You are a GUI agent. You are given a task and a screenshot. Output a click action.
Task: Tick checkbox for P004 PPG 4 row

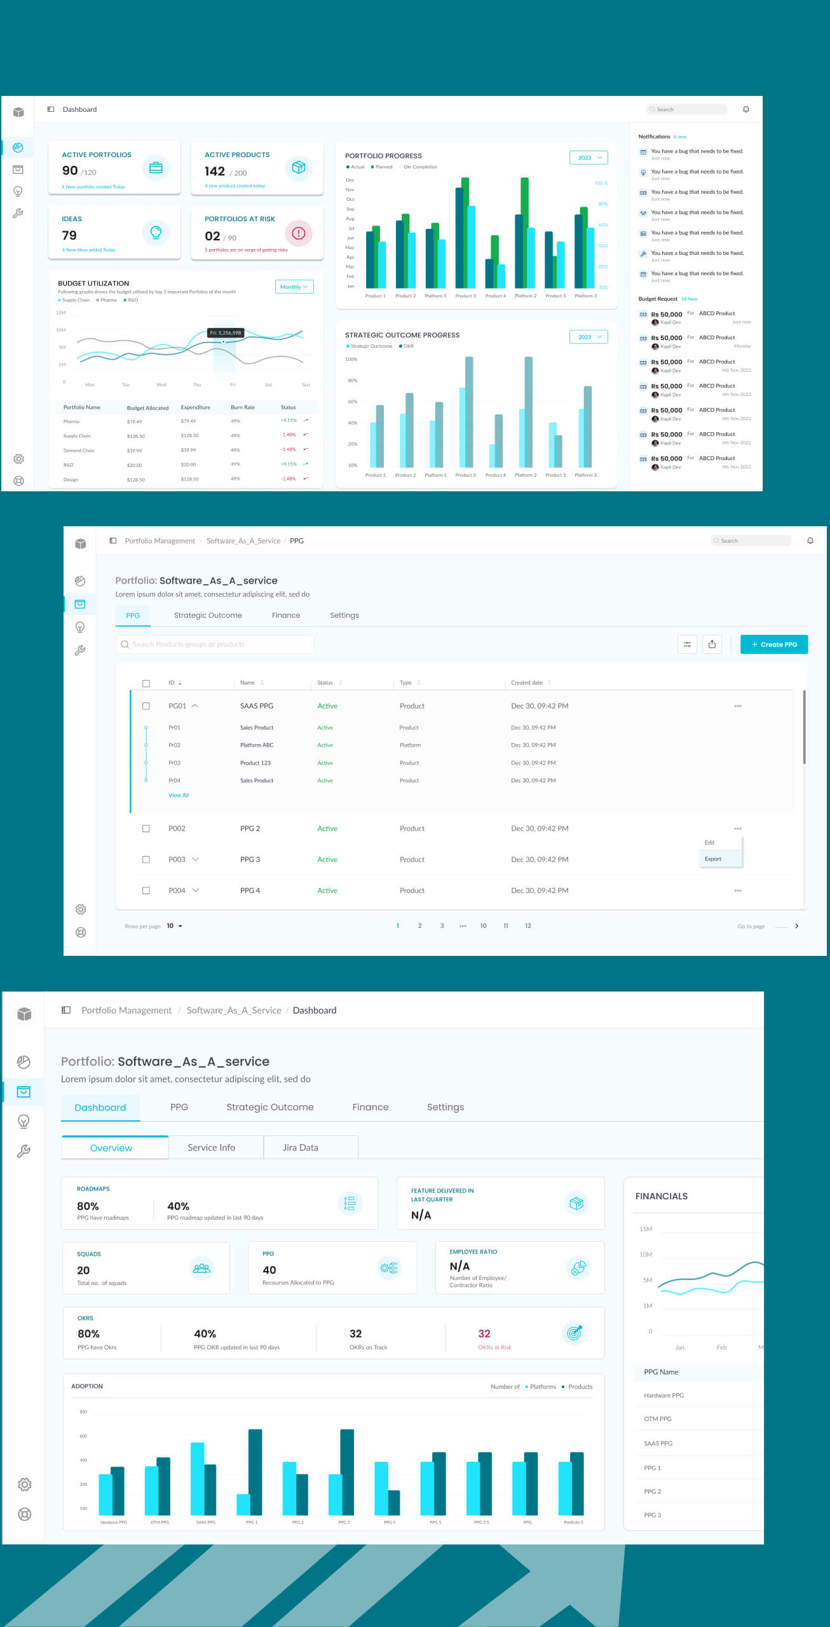pyautogui.click(x=146, y=890)
